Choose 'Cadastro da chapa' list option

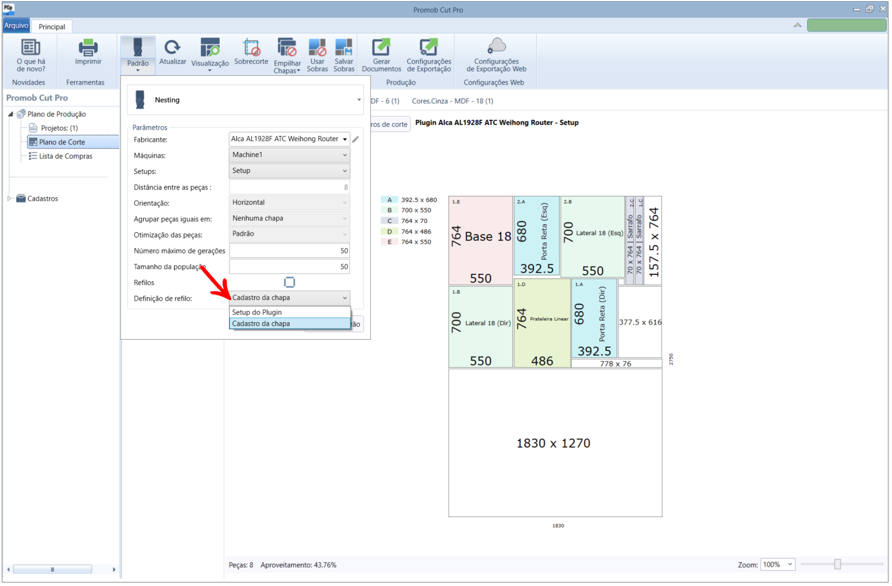pos(290,323)
